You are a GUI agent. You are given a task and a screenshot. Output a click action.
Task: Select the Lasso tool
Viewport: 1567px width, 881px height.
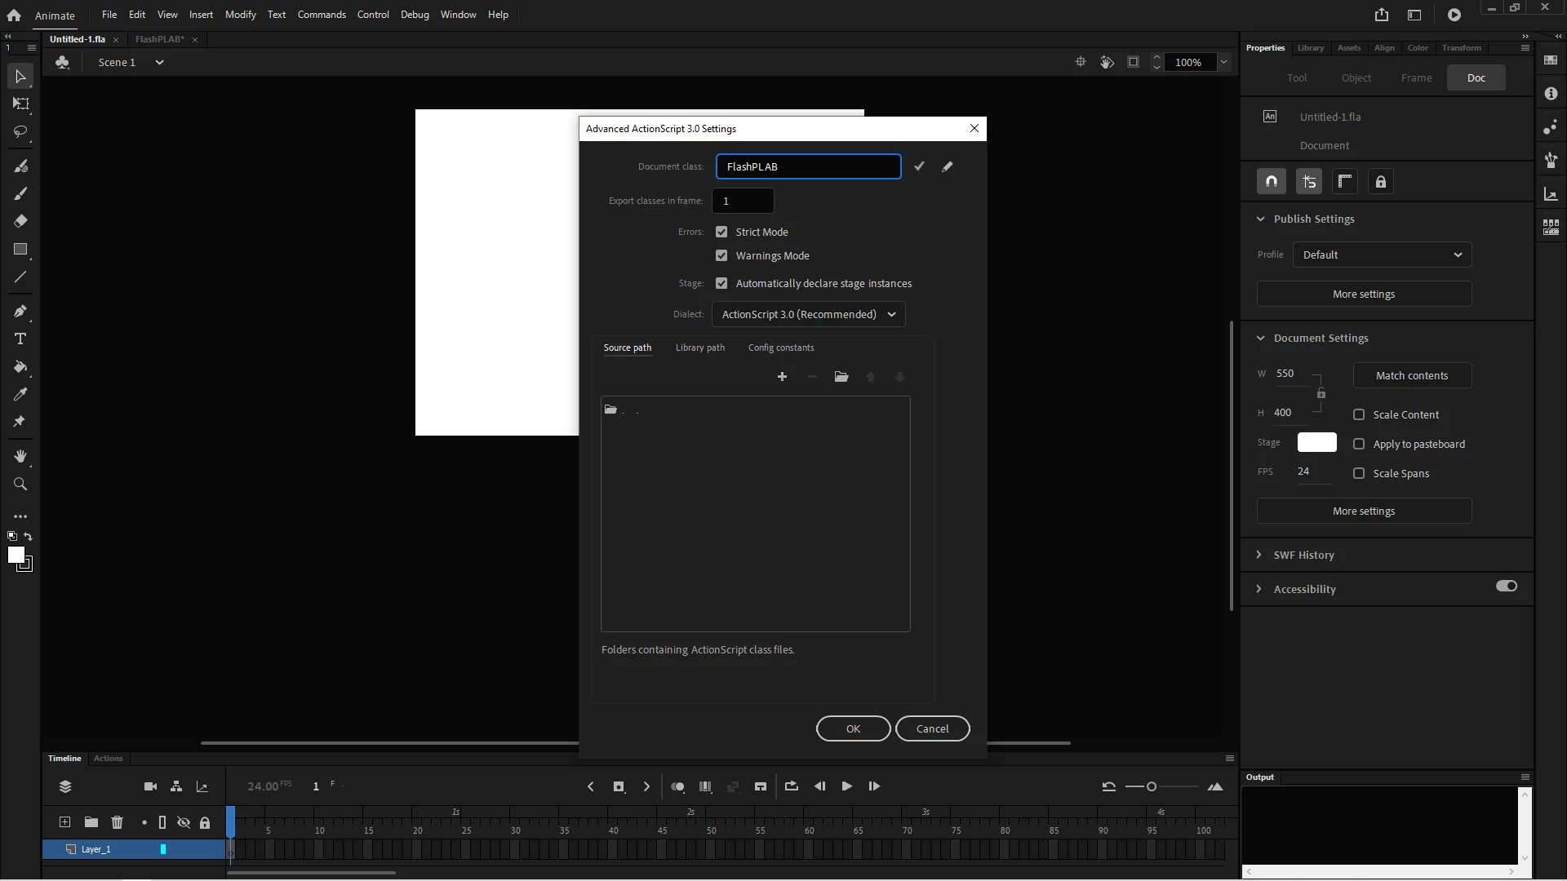pyautogui.click(x=20, y=131)
